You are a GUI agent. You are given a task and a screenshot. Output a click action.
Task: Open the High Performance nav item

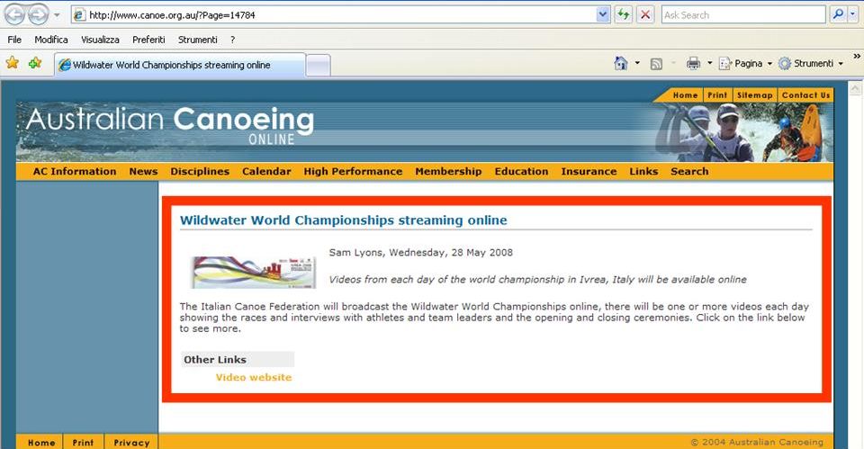[353, 171]
